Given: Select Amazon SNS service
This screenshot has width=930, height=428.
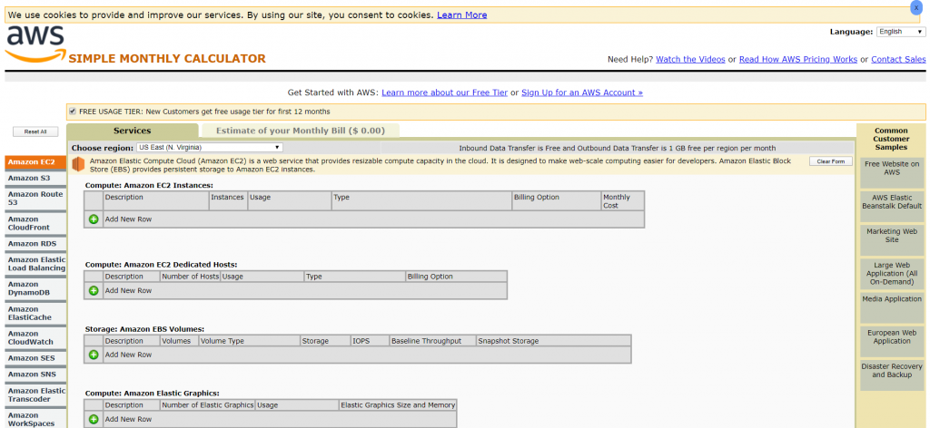Looking at the screenshot, I should point(35,374).
